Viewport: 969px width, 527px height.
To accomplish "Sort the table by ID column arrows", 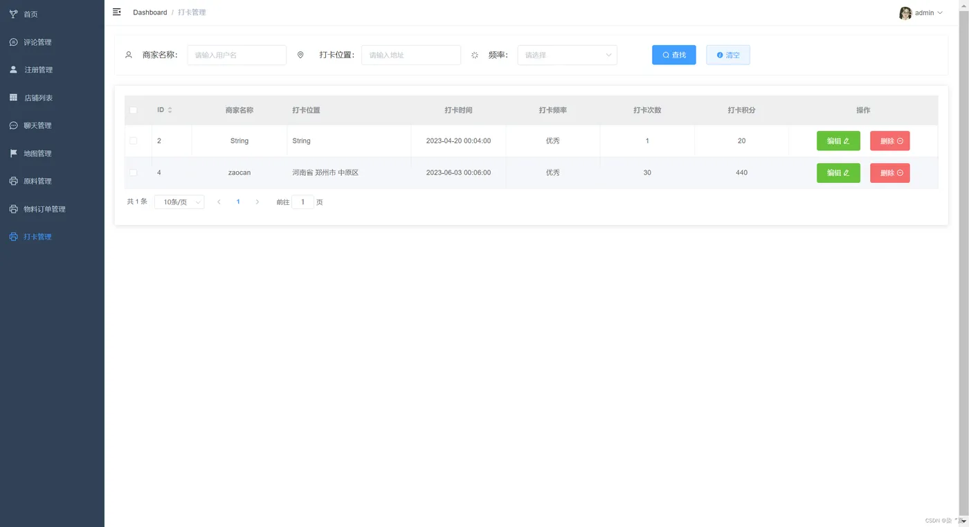I will [x=170, y=110].
